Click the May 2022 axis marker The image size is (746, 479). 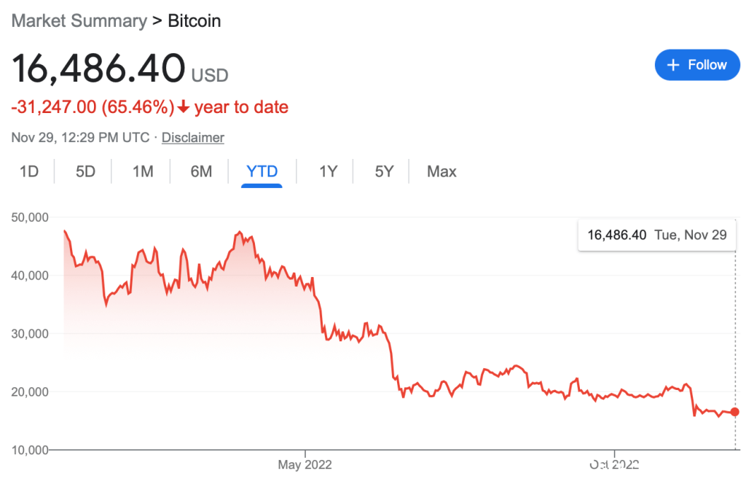coord(305,464)
